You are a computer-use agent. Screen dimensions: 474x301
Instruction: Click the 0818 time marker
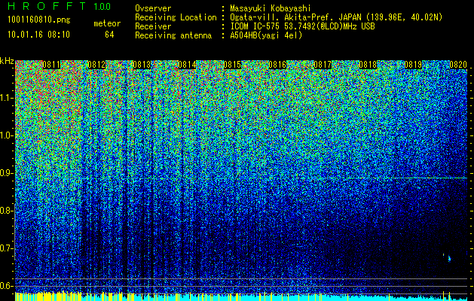click(x=368, y=65)
